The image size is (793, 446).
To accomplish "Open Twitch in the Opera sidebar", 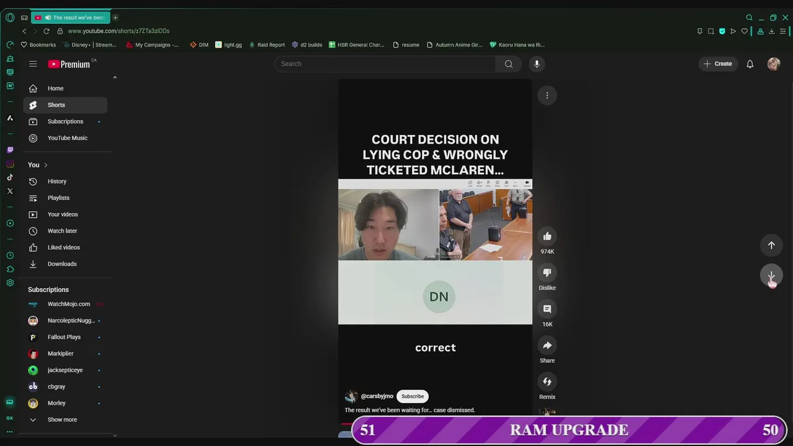I will 10,150.
